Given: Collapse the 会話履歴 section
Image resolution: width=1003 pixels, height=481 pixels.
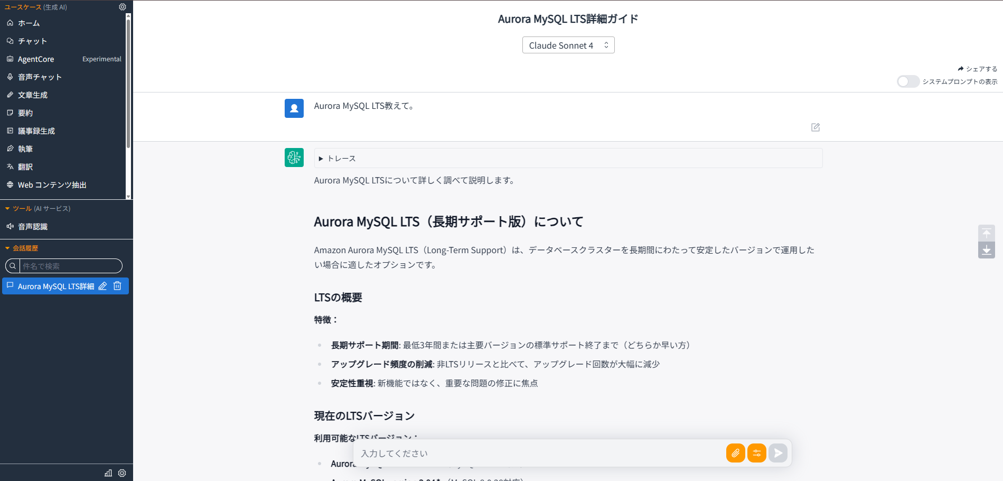Looking at the screenshot, I should click(x=22, y=248).
